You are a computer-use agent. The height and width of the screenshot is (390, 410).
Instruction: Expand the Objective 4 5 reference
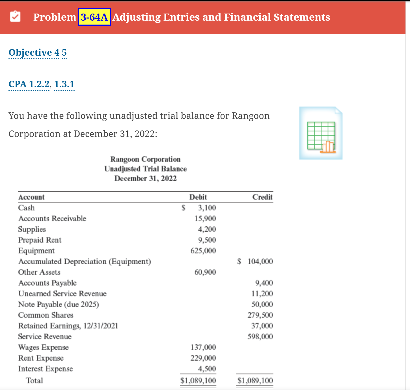point(38,52)
